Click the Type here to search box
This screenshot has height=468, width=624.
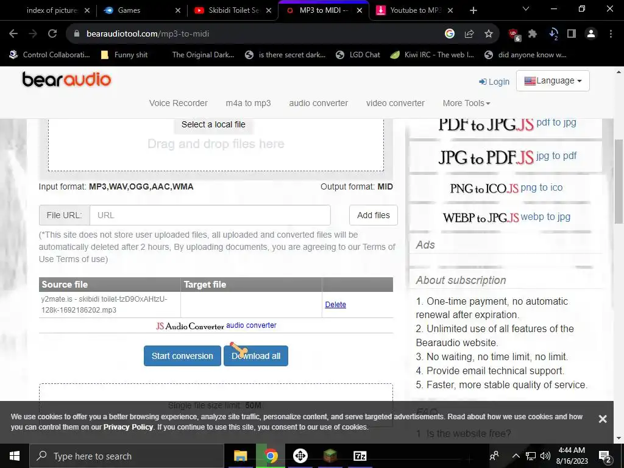click(127, 456)
